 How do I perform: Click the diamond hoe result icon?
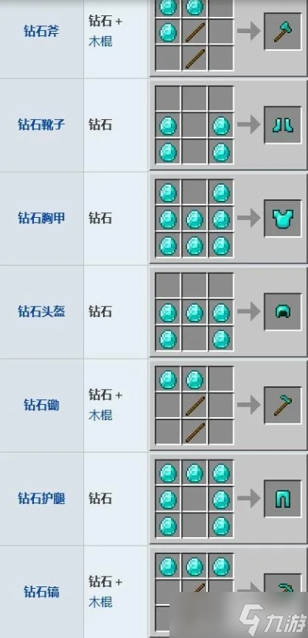283,406
